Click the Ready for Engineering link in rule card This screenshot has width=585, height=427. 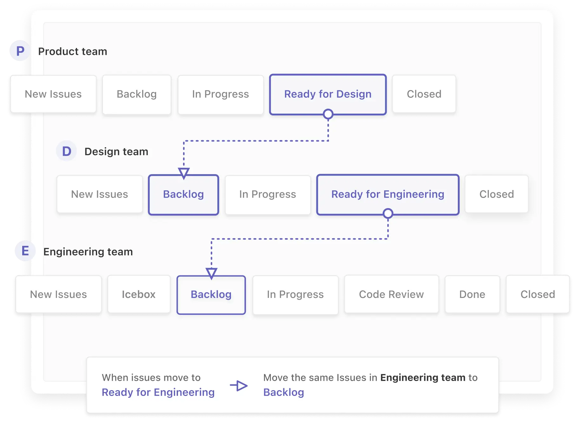tap(158, 392)
